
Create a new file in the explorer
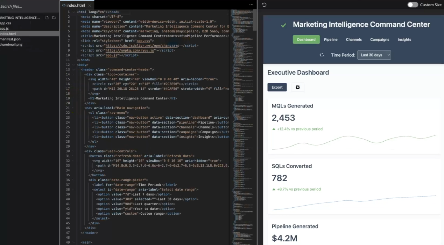pyautogui.click(x=47, y=17)
